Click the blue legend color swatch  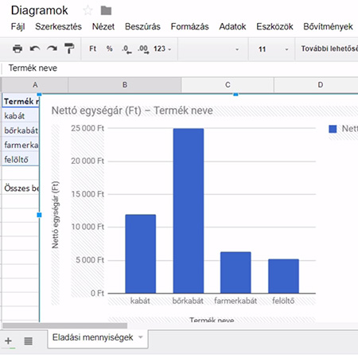pyautogui.click(x=333, y=129)
